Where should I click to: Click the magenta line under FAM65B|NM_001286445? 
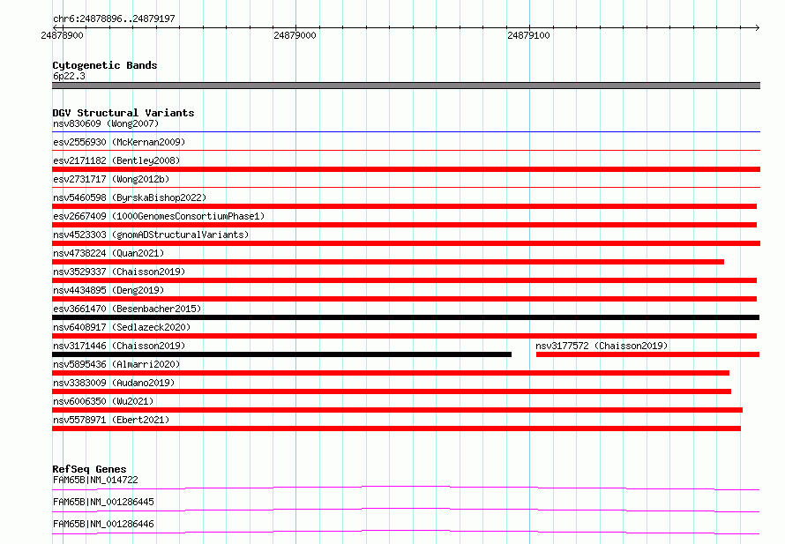point(406,510)
